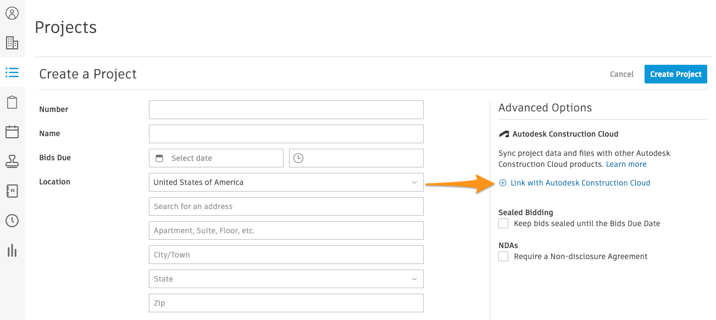Enable Keep bids sealed checkbox
The image size is (716, 320).
click(503, 223)
